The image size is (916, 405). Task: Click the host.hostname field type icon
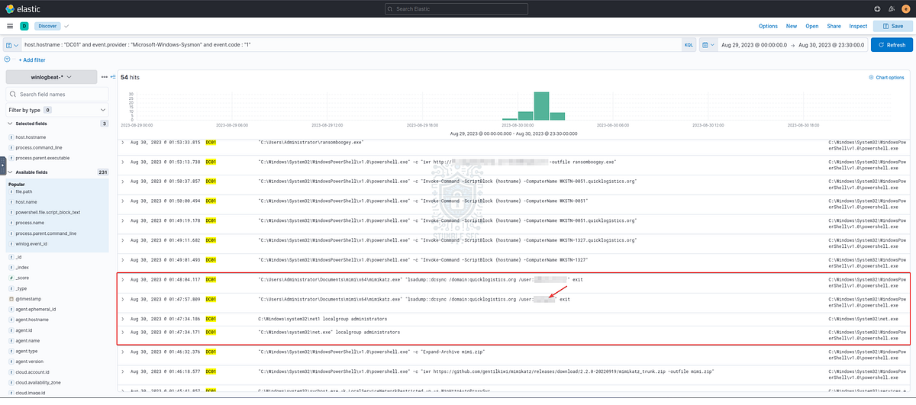click(x=11, y=136)
